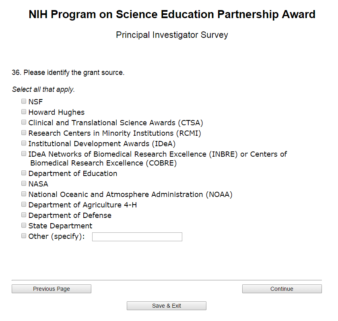Select the Howard Hughes option

[x=24, y=112]
